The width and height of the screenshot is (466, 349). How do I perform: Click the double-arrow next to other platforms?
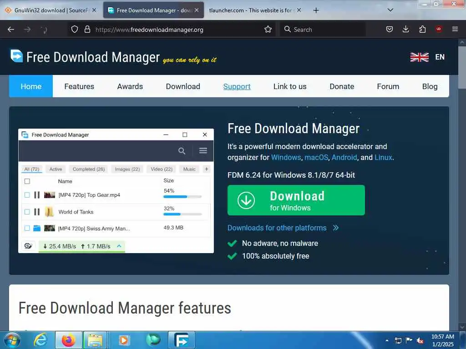pos(336,228)
